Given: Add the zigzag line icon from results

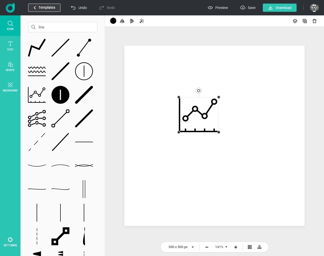Looking at the screenshot, I should point(37,48).
